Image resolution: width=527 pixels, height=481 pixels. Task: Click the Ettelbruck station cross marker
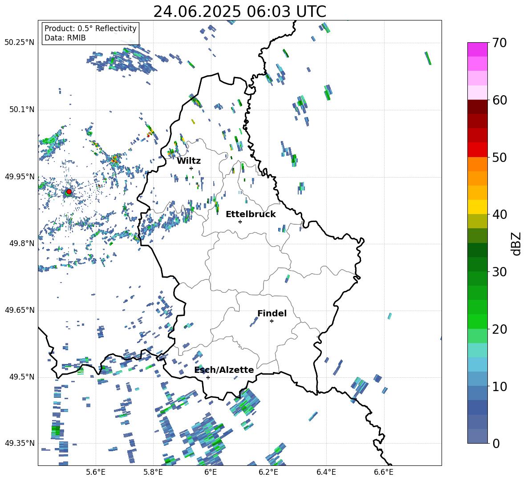240,222
